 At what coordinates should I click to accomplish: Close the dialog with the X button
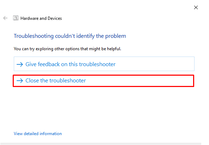[196, 7]
